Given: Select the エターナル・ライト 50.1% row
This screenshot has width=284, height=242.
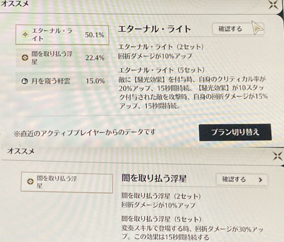Looking at the screenshot, I should point(62,35).
